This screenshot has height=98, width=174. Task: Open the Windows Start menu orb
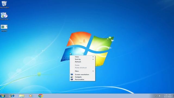(3, 96)
